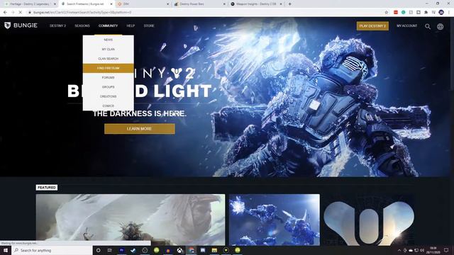Open Chrome's three-dot menu

tap(449, 13)
